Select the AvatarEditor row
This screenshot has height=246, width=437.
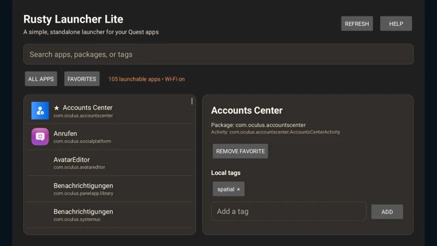[109, 163]
